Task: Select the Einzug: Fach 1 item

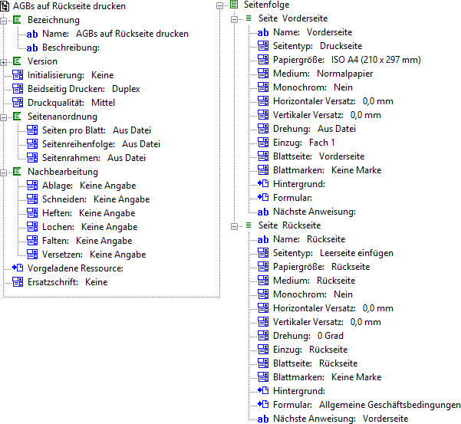Action: click(304, 143)
